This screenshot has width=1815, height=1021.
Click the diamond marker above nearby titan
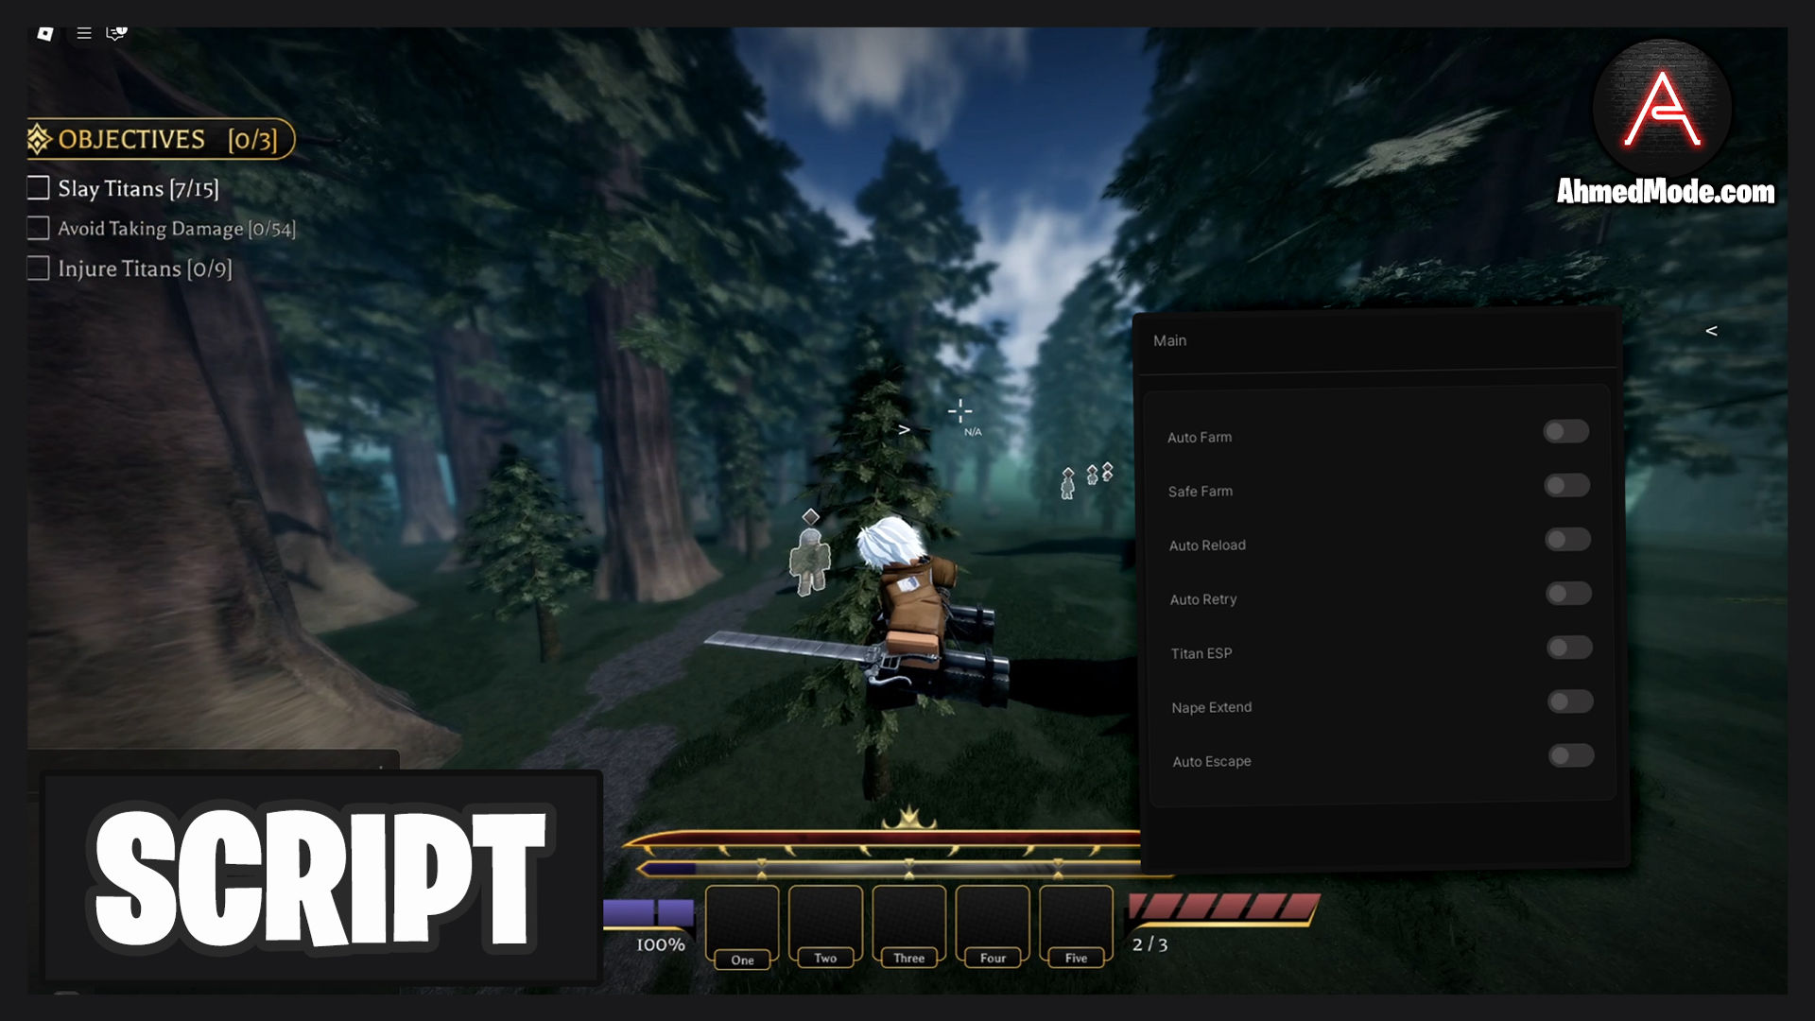(x=810, y=516)
